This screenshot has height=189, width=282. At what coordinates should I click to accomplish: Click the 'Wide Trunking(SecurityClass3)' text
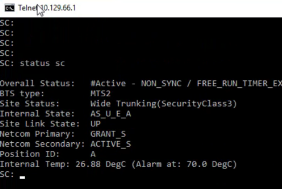(x=164, y=103)
